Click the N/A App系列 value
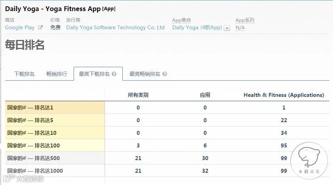Image resolution: width=333 pixels, height=185 pixels. 240,28
